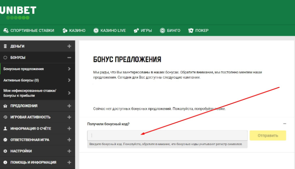Expand Помощь и информация plus sign

69,162
